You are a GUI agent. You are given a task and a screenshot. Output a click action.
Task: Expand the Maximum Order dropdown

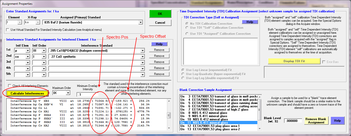point(68,93)
